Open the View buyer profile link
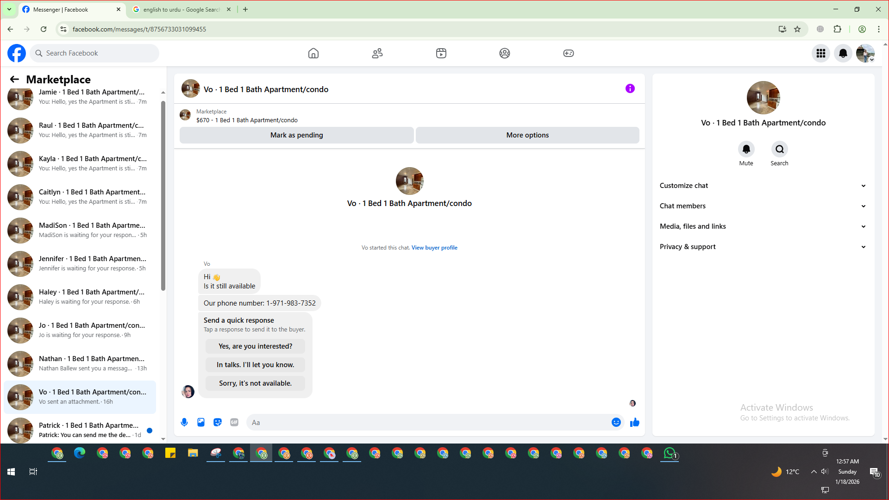This screenshot has width=889, height=500. pyautogui.click(x=434, y=248)
